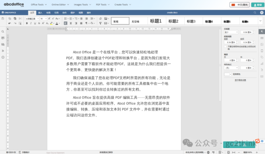The height and width of the screenshot is (154, 265).
Task: Switch to the 协作 ribbon tab
Action: (64, 12)
